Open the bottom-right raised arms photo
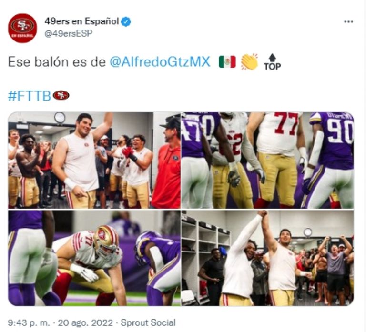 [x=267, y=258]
